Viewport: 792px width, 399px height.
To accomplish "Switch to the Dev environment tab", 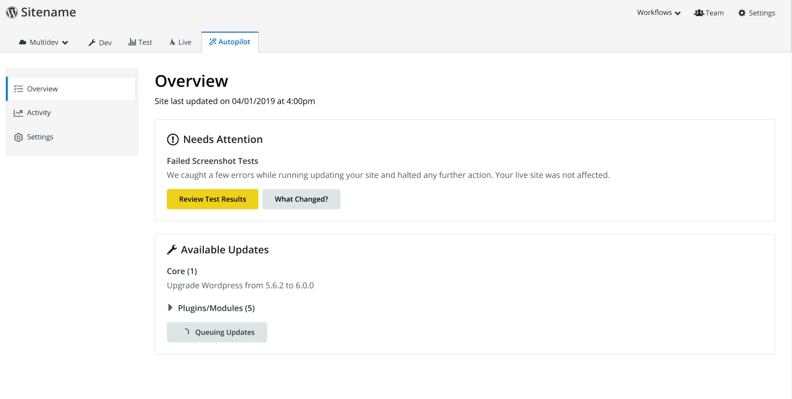I will (x=100, y=42).
